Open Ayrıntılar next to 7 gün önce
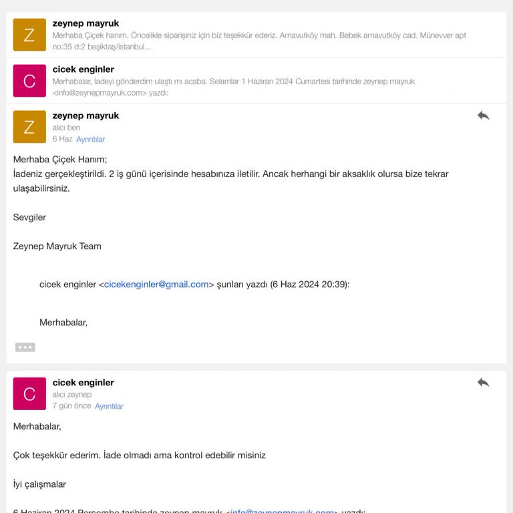 pyautogui.click(x=109, y=406)
